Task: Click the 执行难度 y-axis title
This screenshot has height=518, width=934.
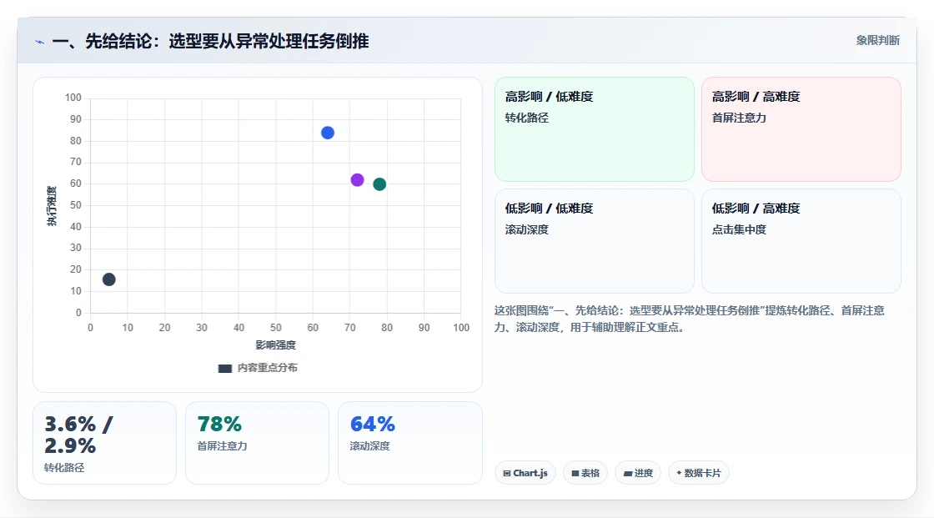Action: 52,206
